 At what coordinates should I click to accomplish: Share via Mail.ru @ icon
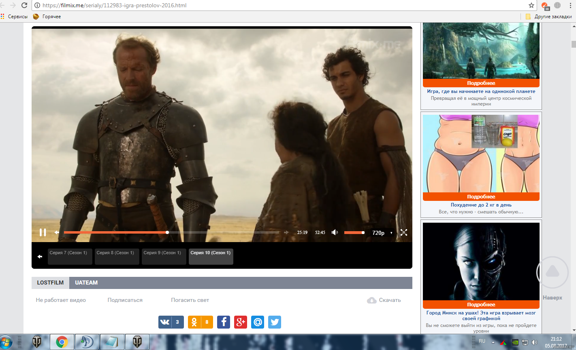(258, 322)
